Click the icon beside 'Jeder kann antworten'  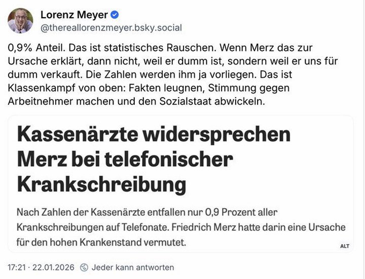[x=85, y=267]
